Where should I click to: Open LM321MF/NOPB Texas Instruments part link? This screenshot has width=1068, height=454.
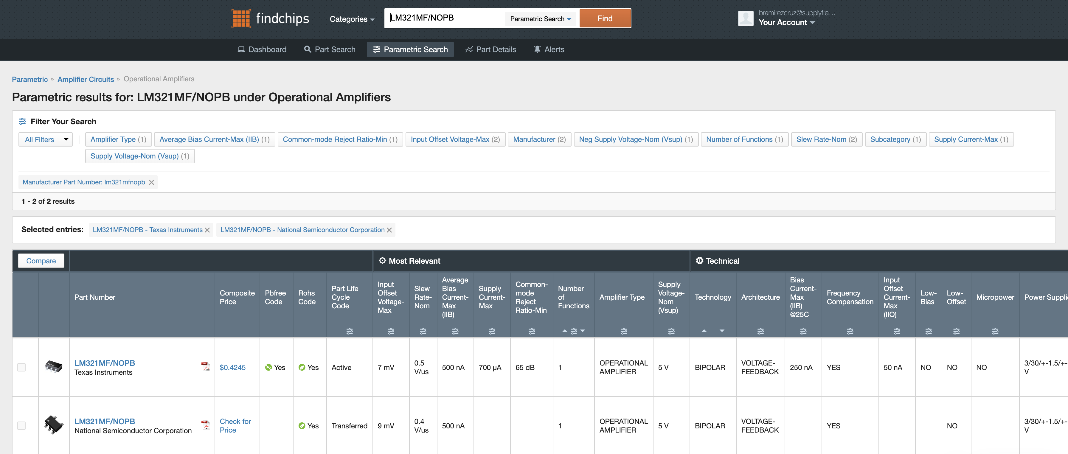[x=105, y=363]
